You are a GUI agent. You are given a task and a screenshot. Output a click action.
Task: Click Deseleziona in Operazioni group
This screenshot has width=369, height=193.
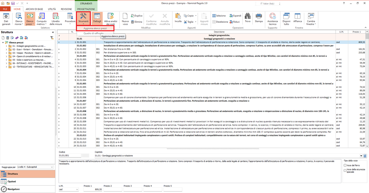tap(220, 22)
